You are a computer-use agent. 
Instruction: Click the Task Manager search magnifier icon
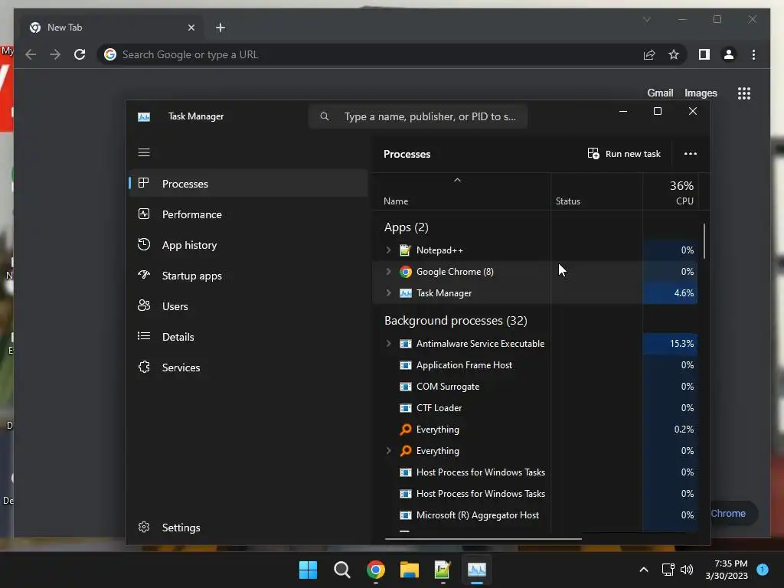coord(325,116)
